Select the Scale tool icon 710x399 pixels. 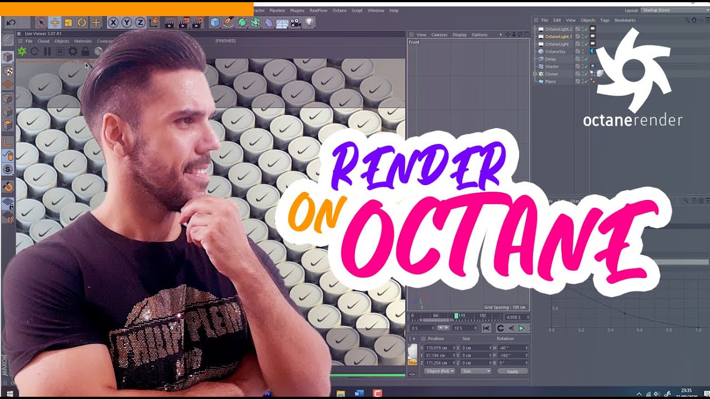68,23
